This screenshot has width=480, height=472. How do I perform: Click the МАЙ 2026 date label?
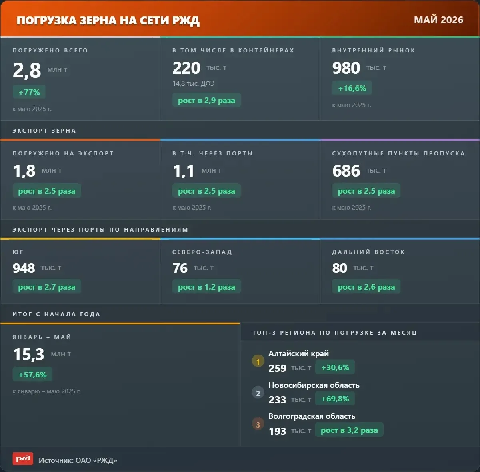438,20
